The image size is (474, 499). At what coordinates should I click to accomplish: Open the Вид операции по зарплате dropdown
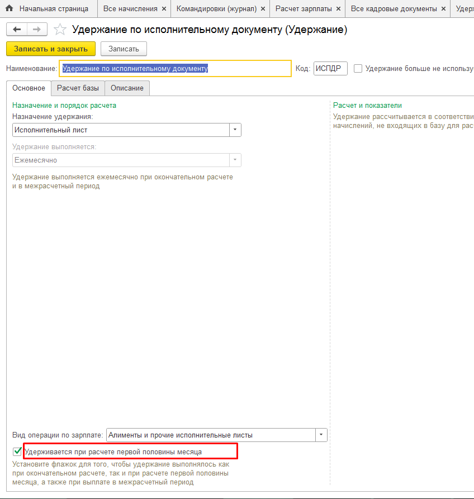point(321,435)
